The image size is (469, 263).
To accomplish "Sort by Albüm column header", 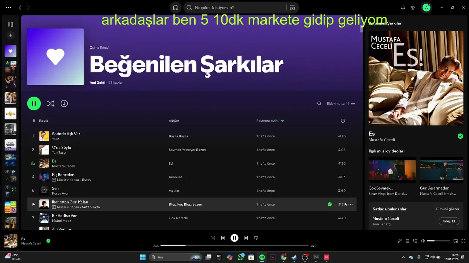I will coord(174,121).
